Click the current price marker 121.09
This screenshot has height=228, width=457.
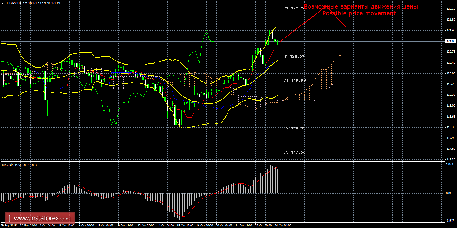450,41
